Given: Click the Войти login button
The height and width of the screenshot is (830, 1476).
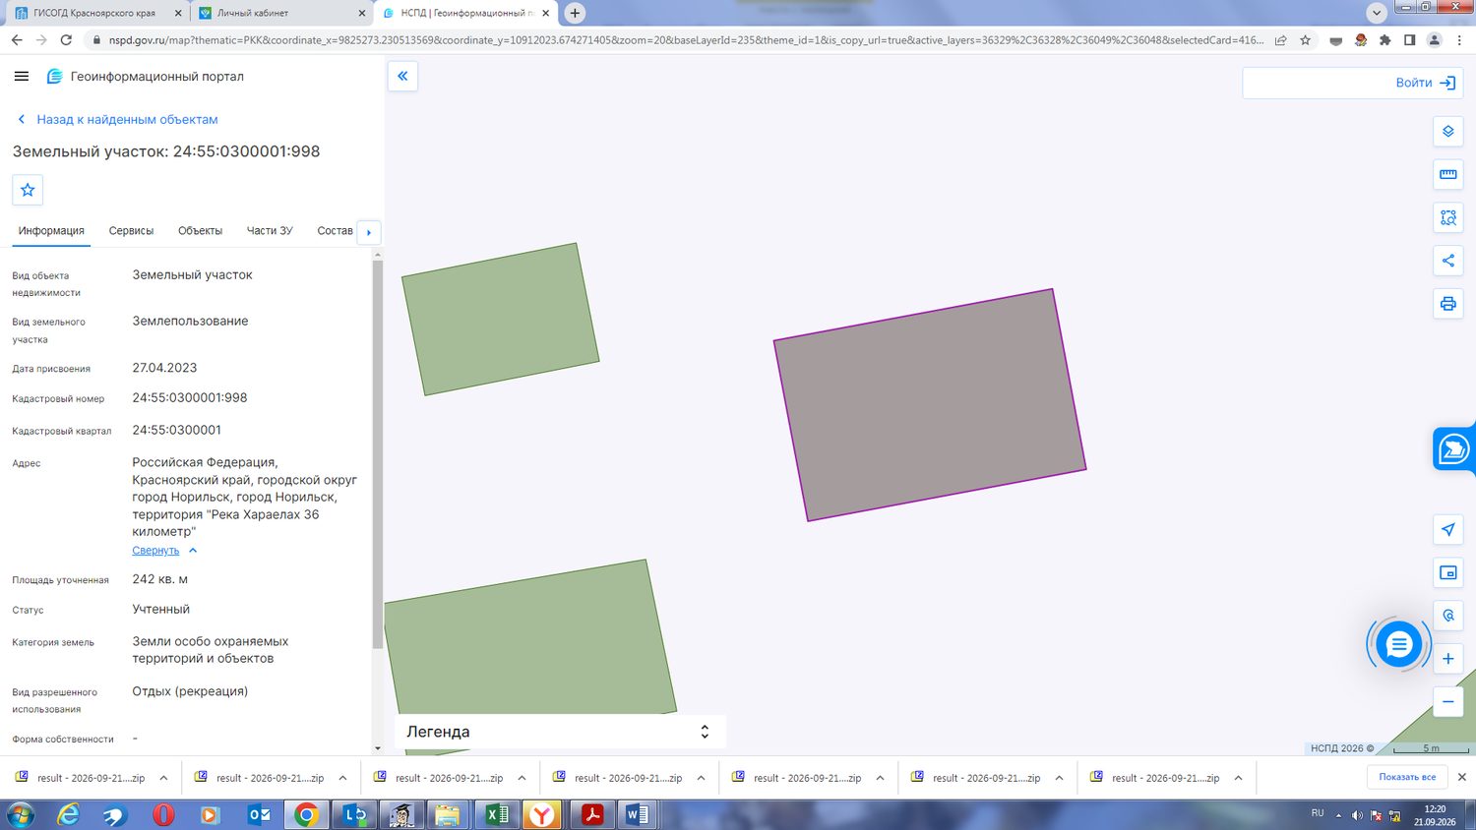Looking at the screenshot, I should coord(1425,83).
